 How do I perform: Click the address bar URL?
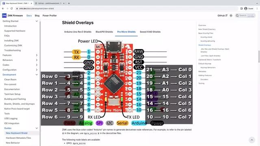click(x=37, y=9)
